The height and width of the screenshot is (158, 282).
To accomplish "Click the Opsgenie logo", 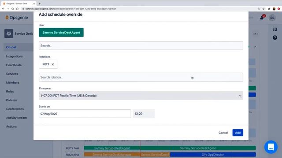I will click(x=17, y=18).
